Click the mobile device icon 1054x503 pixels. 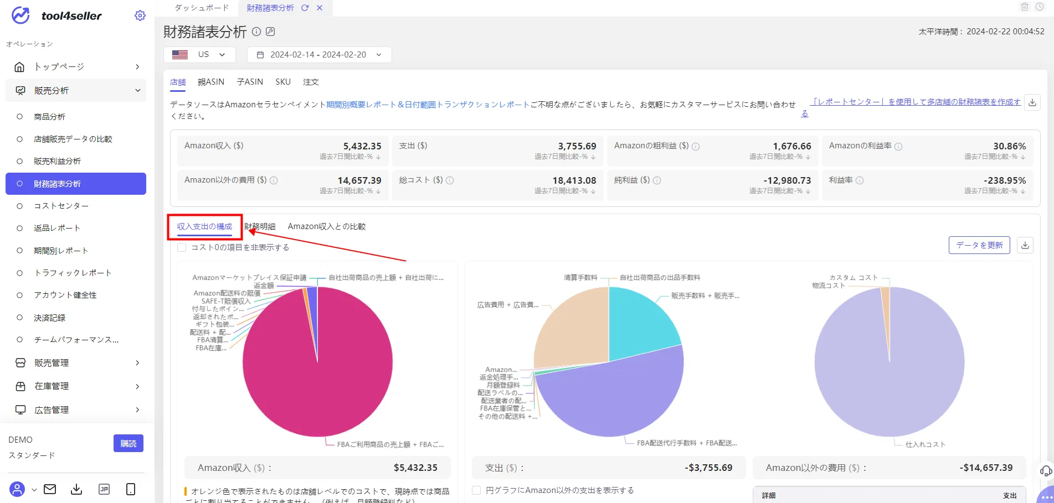[x=131, y=489]
